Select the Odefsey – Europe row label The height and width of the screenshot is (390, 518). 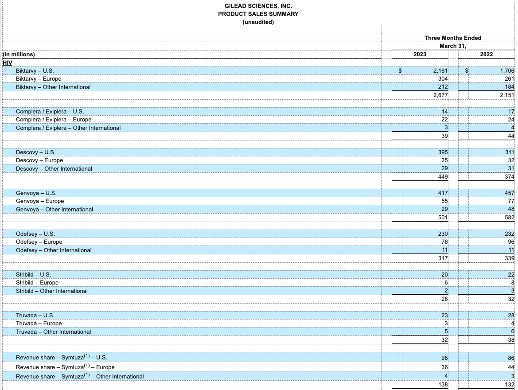[39, 242]
